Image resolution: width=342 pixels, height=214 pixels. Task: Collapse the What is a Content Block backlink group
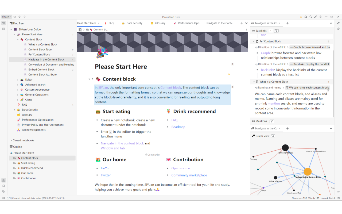pos(254,82)
